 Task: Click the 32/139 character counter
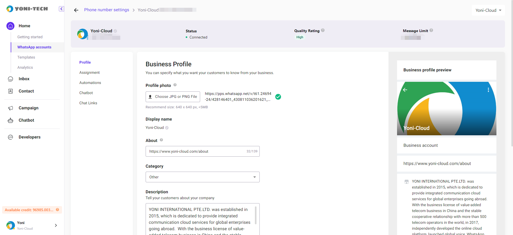[x=252, y=151]
